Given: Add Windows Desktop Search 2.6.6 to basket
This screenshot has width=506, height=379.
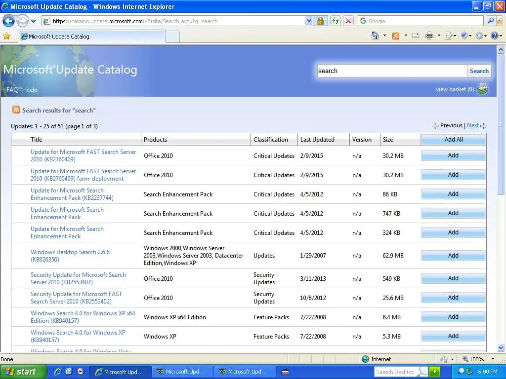Looking at the screenshot, I should click(x=454, y=256).
